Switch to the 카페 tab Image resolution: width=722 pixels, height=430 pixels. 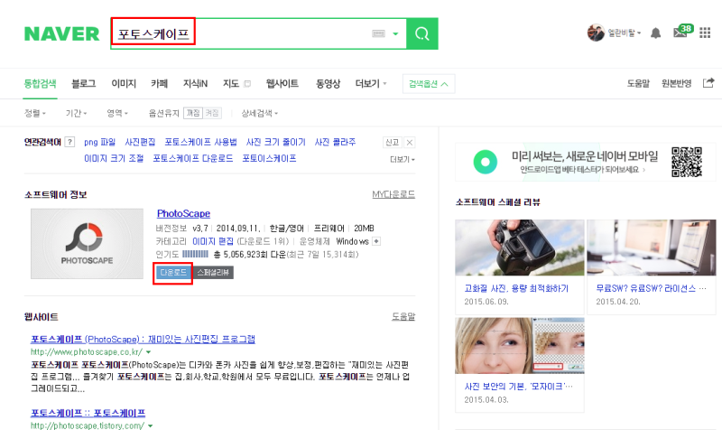[x=160, y=83]
